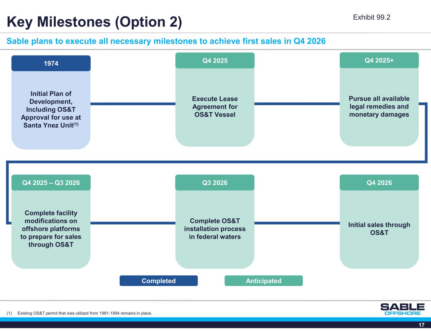Screen dimensions: 431x333
Task: Click the Execute Lease Agreement text box
Action: coord(215,107)
